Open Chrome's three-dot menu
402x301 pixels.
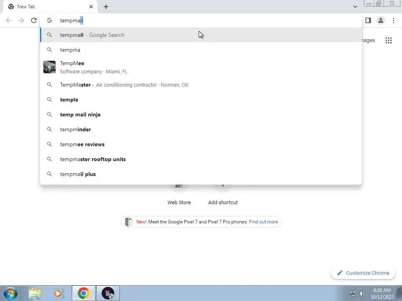click(x=393, y=20)
